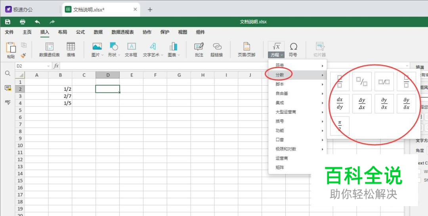Image resolution: width=428 pixels, height=216 pixels.
Task: Expand the formula bar chevron
Action: (x=407, y=66)
